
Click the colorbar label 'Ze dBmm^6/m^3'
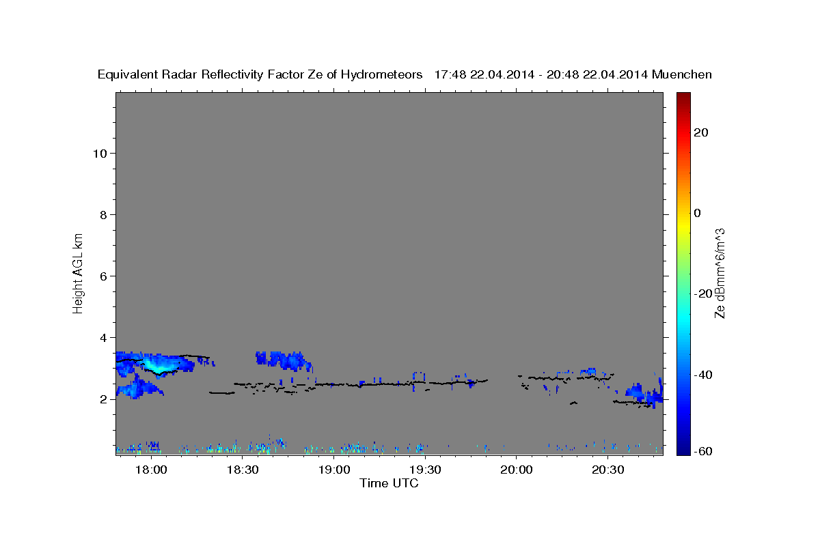point(720,273)
